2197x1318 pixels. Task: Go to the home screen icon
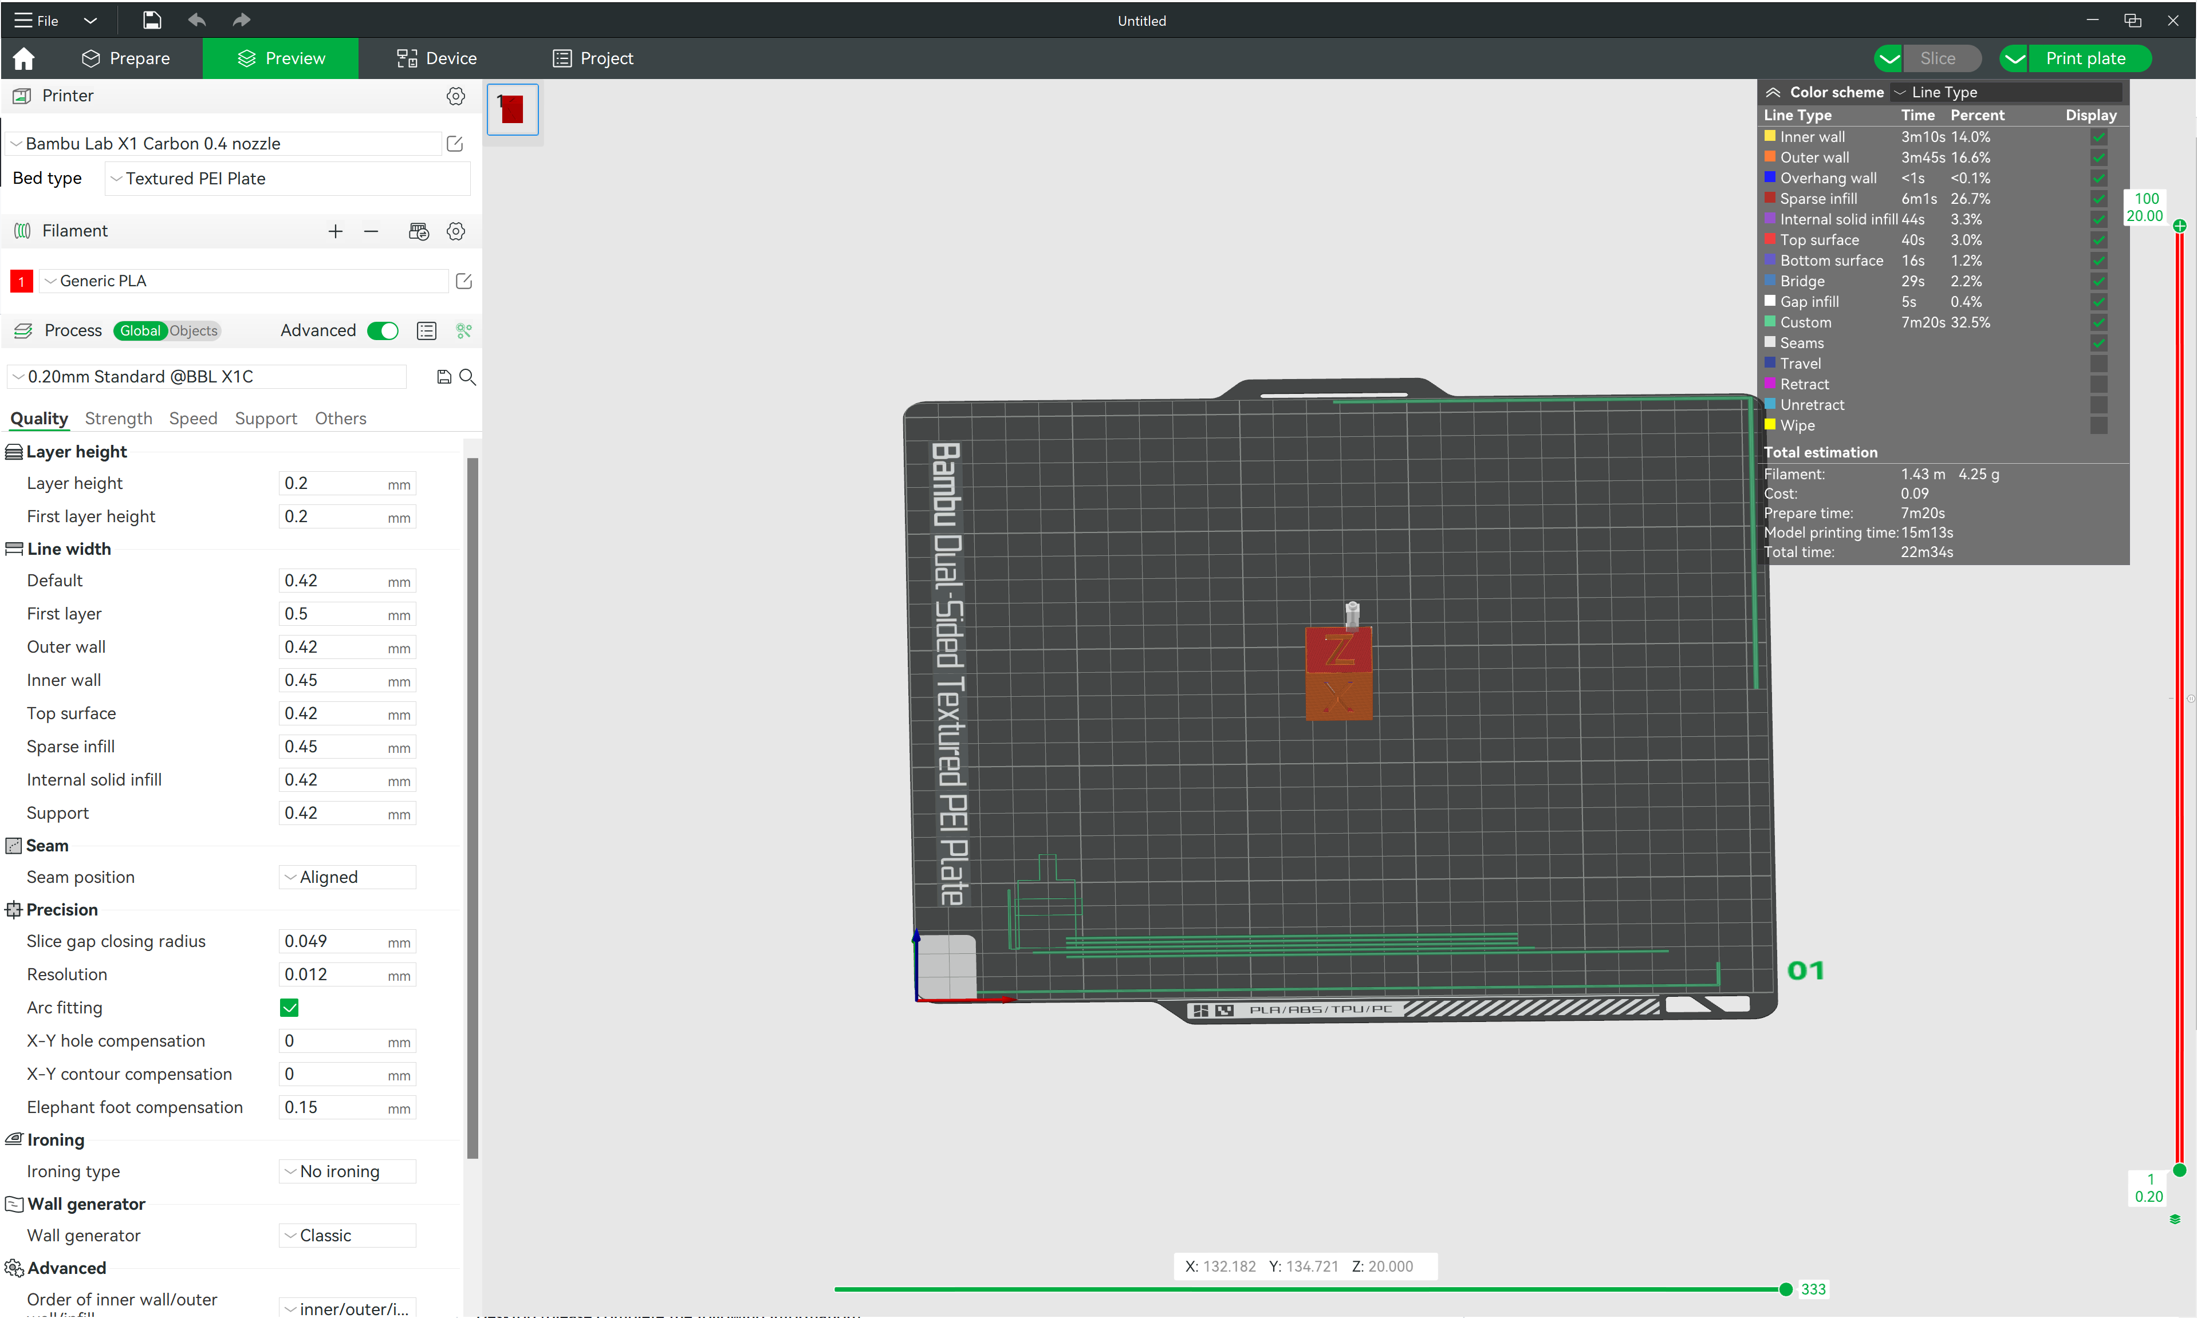(23, 58)
